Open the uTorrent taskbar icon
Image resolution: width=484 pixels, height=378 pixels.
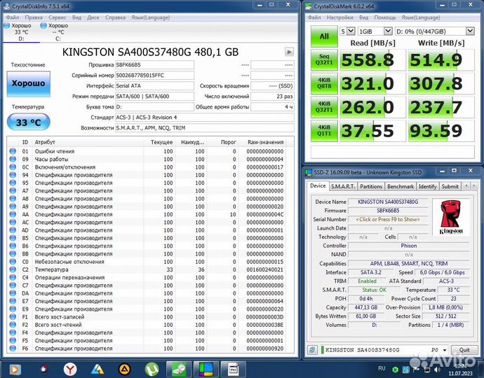coord(152,369)
